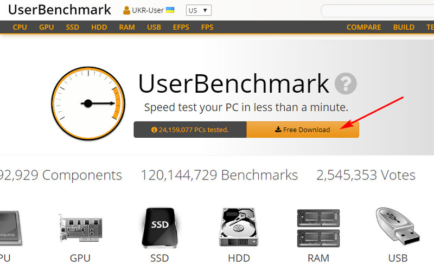Image resolution: width=434 pixels, height=277 pixels.
Task: Click the Ukraine flag icon
Action: [x=170, y=10]
